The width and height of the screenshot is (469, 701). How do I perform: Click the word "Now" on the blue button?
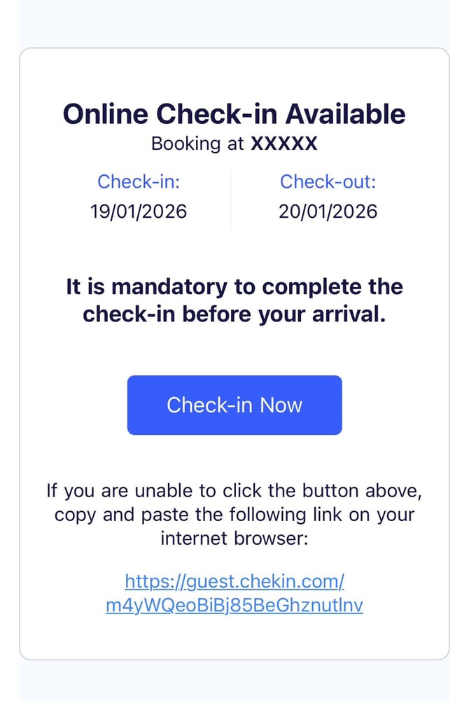[x=281, y=405]
